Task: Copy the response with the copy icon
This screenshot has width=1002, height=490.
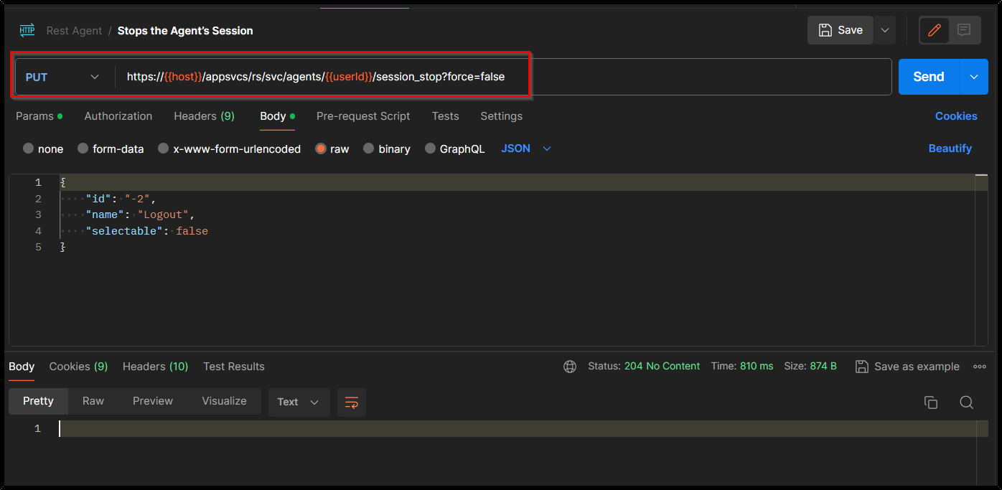Action: pyautogui.click(x=931, y=402)
